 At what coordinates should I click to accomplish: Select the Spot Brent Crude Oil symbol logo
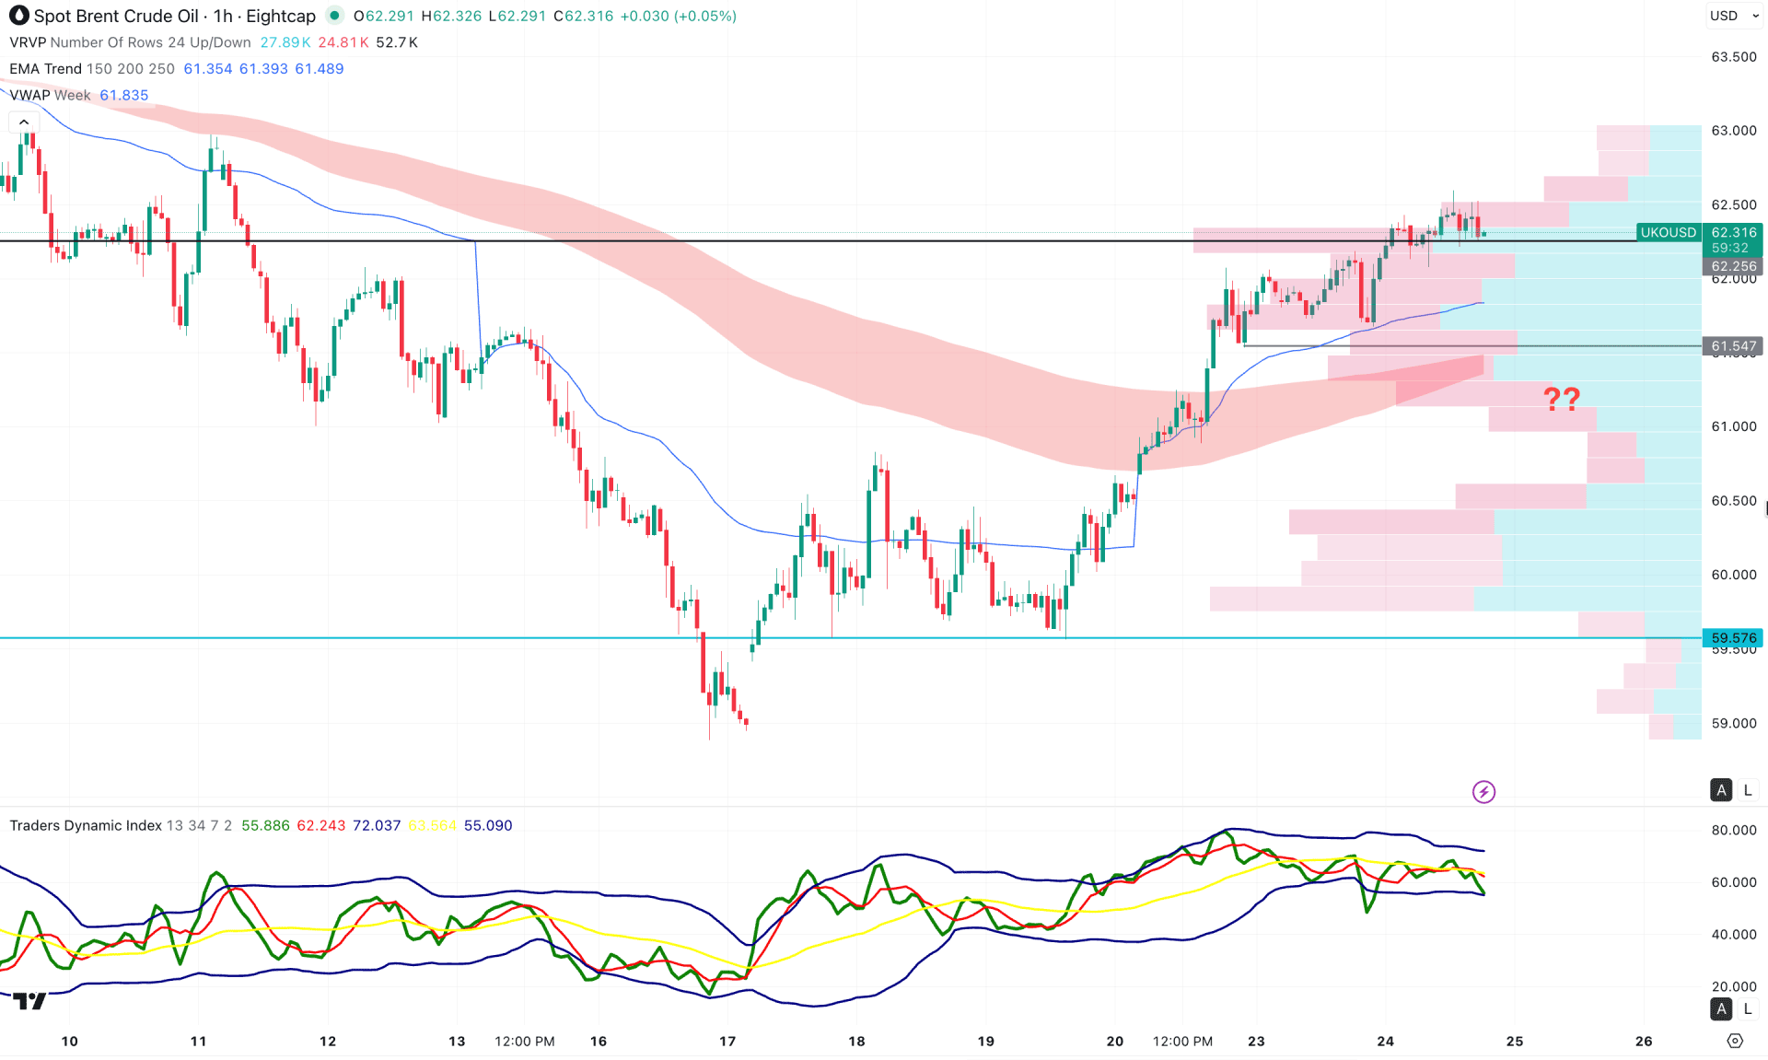point(19,16)
